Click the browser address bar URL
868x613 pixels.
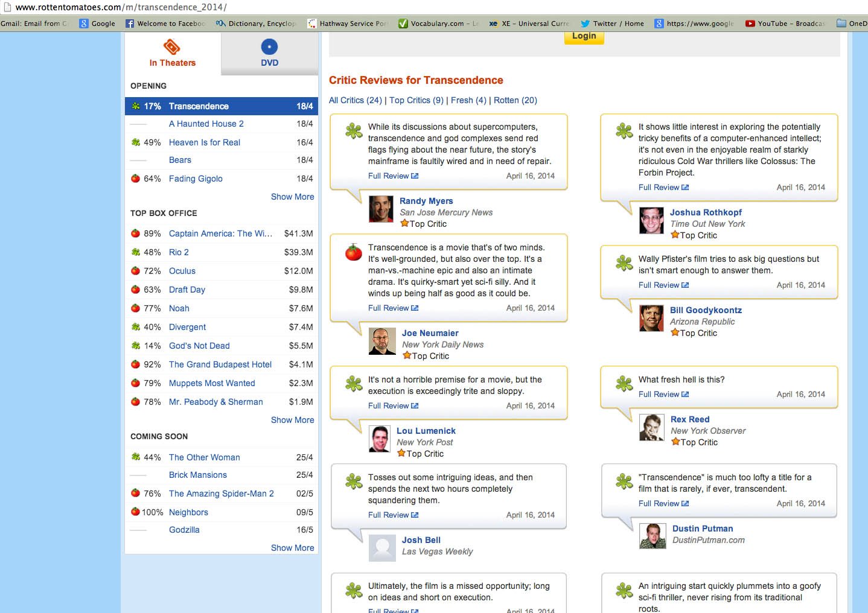(121, 7)
